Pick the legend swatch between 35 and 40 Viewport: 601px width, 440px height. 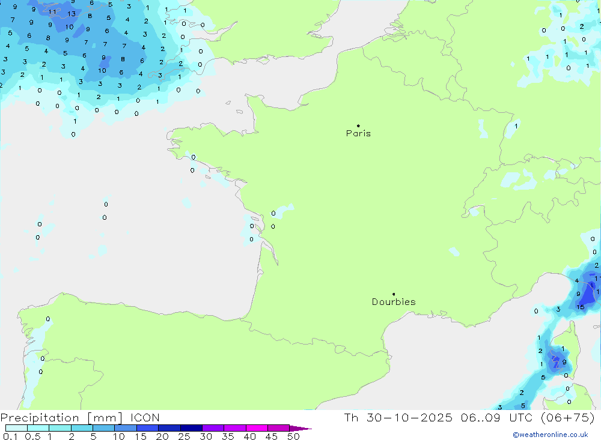click(235, 428)
